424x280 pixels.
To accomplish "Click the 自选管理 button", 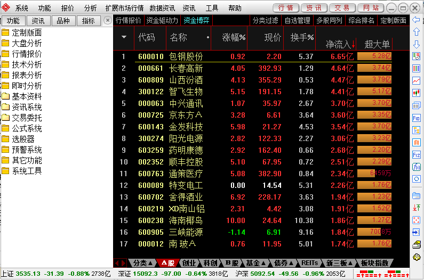I will (297, 20).
